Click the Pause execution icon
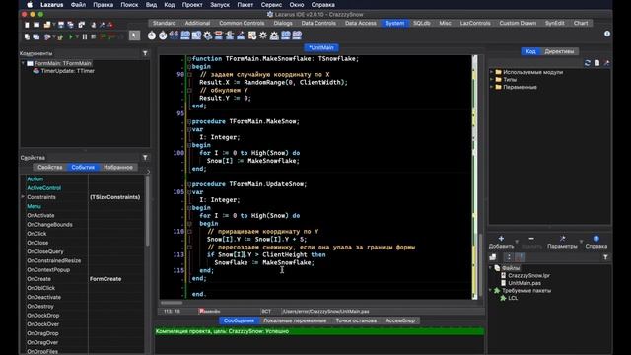Image resolution: width=631 pixels, height=355 pixels. (85, 36)
